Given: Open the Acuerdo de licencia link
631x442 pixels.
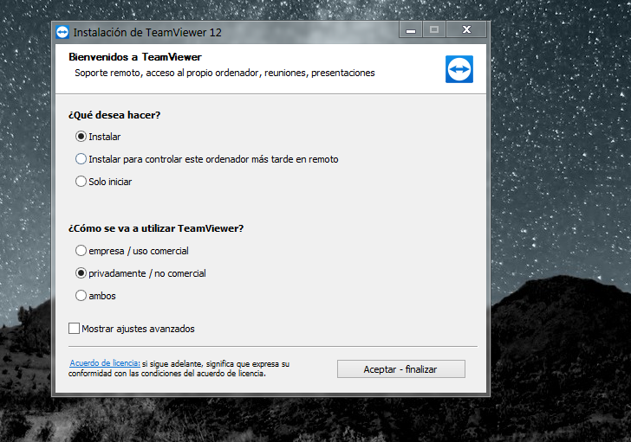Looking at the screenshot, I should pos(105,363).
